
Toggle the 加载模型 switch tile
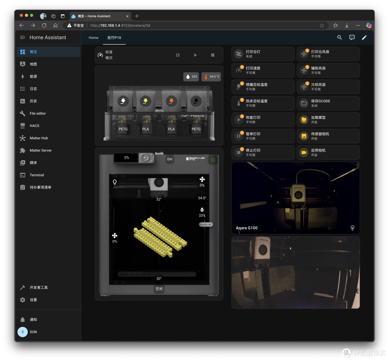pos(328,119)
